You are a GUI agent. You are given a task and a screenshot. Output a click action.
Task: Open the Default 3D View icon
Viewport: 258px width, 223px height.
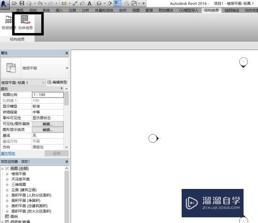[99, 3]
